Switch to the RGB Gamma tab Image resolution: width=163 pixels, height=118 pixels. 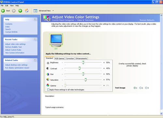click(x=59, y=59)
